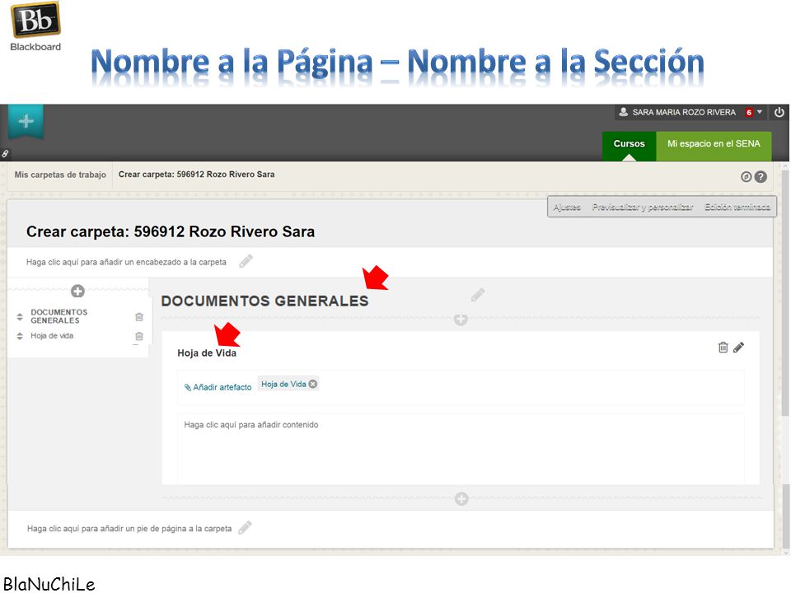This screenshot has height=593, width=791.
Task: Click the small link icon under teal bookmark
Action: tap(5, 153)
